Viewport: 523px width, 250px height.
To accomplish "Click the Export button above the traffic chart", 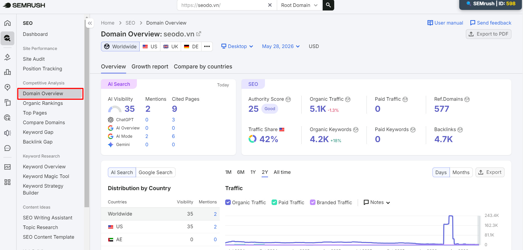I will click(490, 172).
